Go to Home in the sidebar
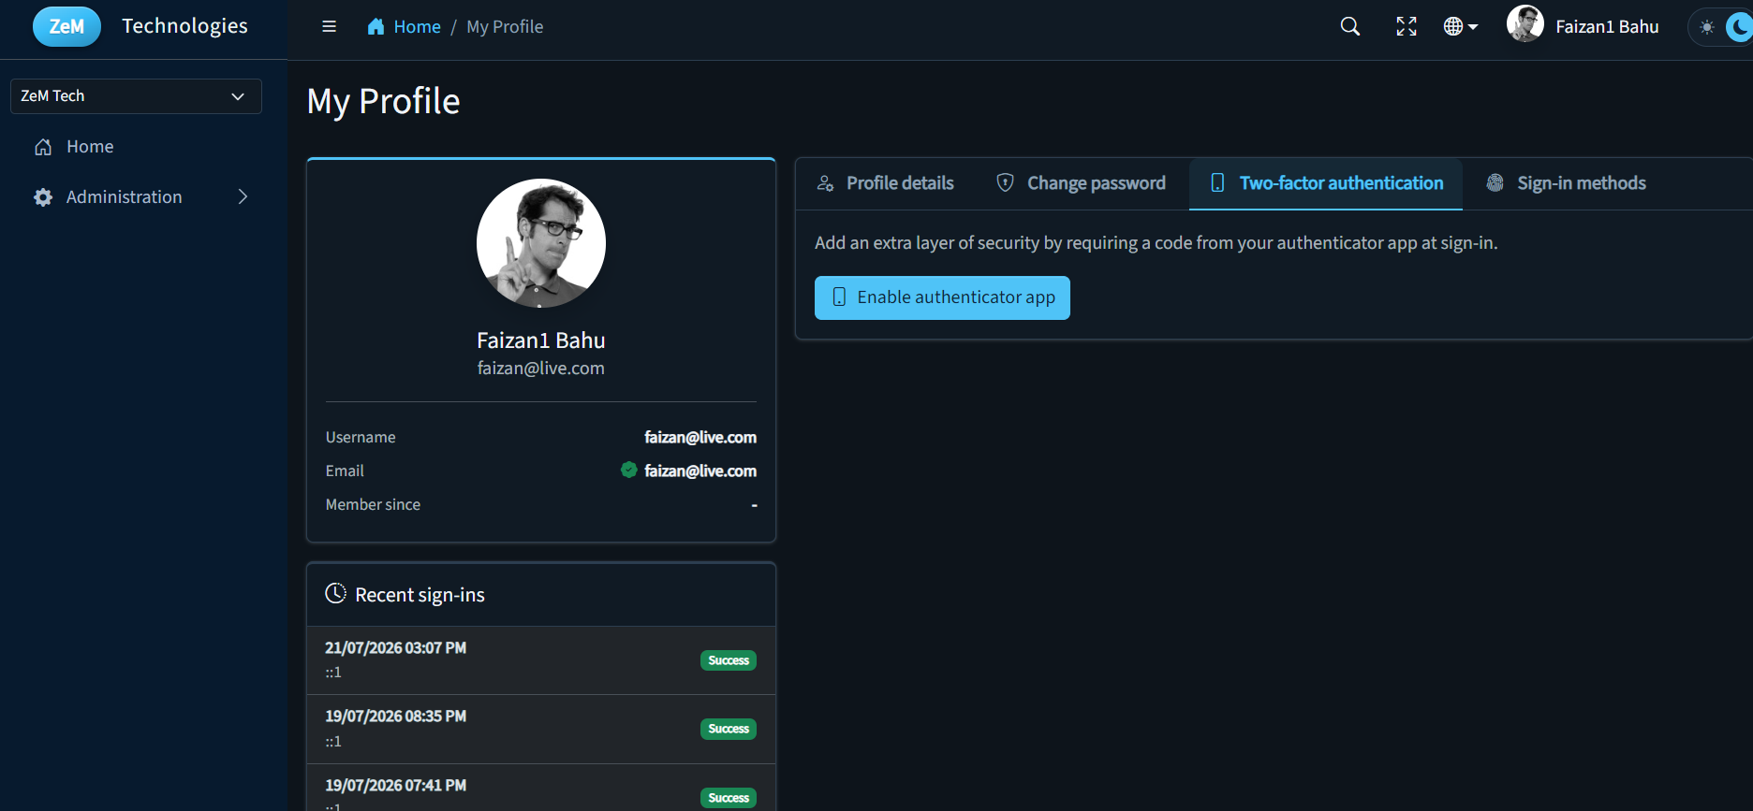The image size is (1753, 811). pos(90,147)
